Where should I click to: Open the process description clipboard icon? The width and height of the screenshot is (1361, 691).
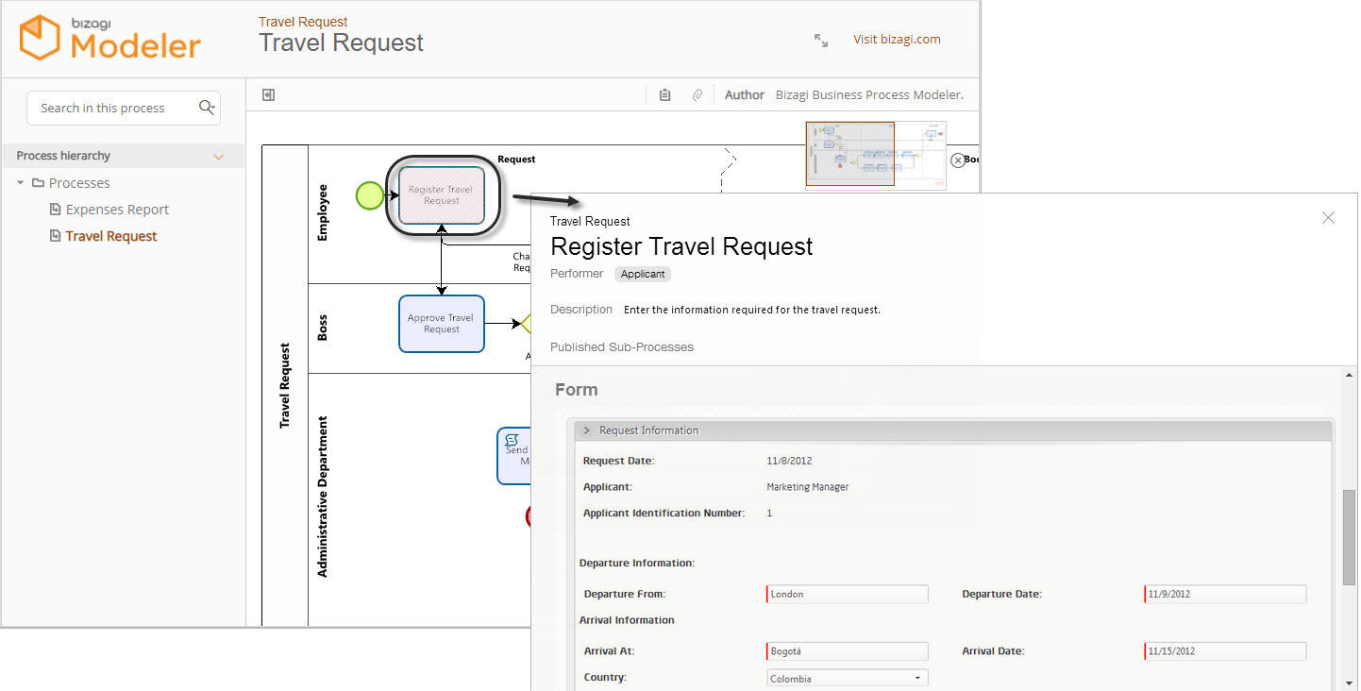click(x=665, y=95)
